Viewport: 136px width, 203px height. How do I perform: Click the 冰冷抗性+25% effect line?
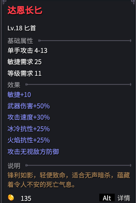29,129
